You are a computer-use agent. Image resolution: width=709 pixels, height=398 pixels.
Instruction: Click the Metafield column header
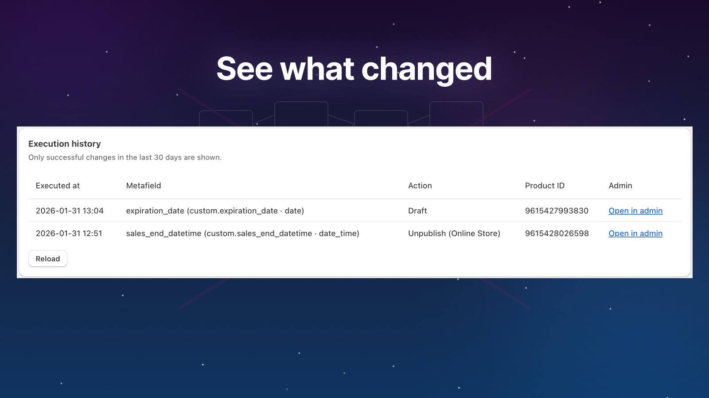point(144,186)
